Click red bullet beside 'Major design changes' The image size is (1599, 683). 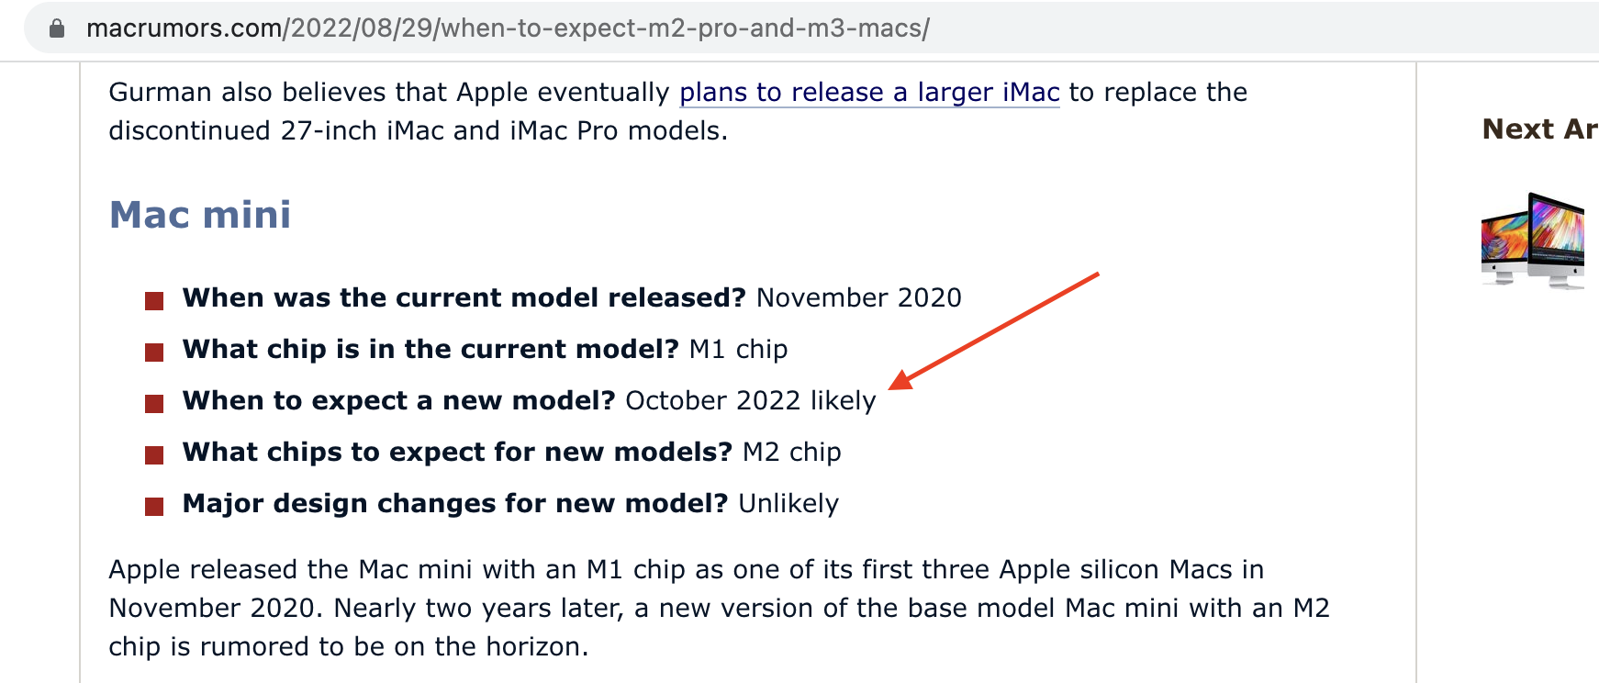click(x=154, y=506)
